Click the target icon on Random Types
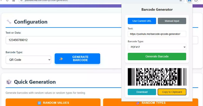Screen dimensions: 203x106 (138, 103)
